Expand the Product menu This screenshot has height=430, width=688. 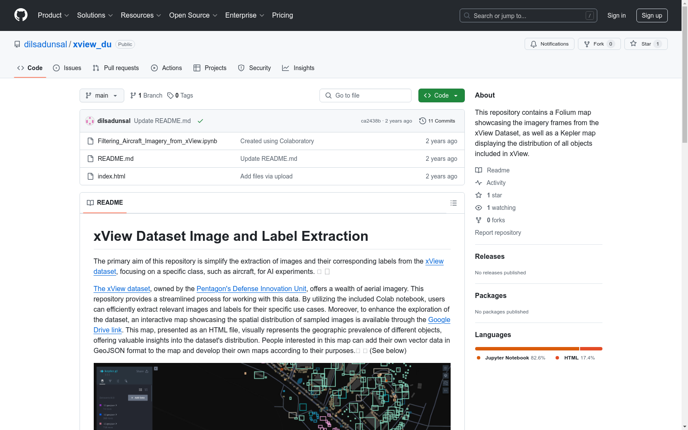pyautogui.click(x=53, y=15)
